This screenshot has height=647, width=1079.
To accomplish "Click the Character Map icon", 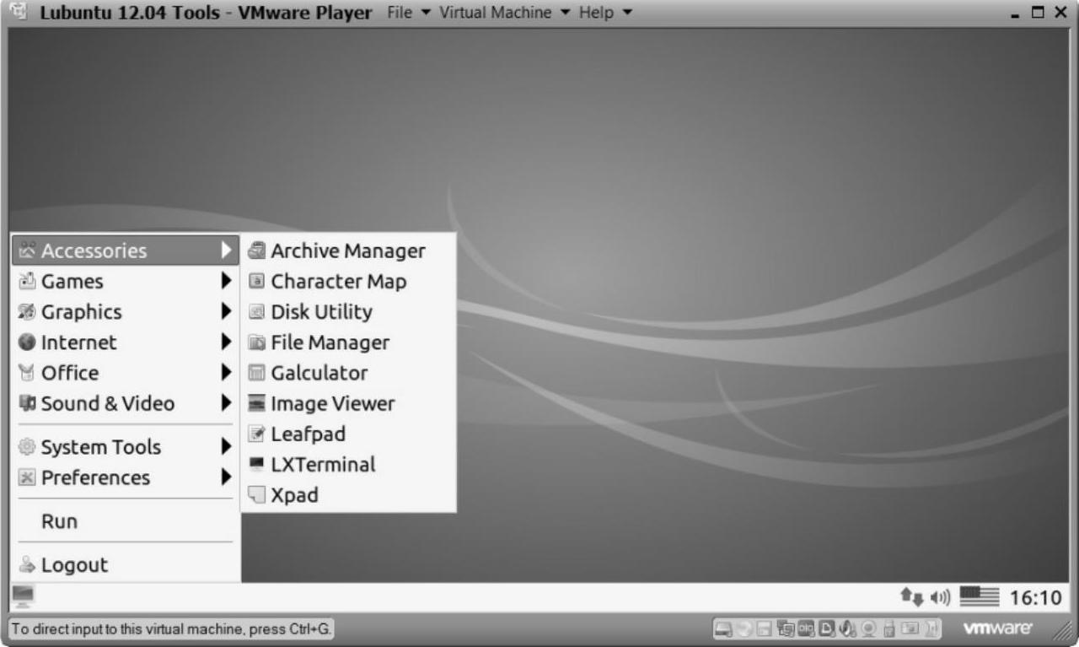I will pos(256,281).
